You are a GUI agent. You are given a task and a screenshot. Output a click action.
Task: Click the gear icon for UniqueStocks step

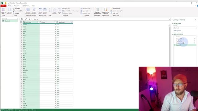195,43
